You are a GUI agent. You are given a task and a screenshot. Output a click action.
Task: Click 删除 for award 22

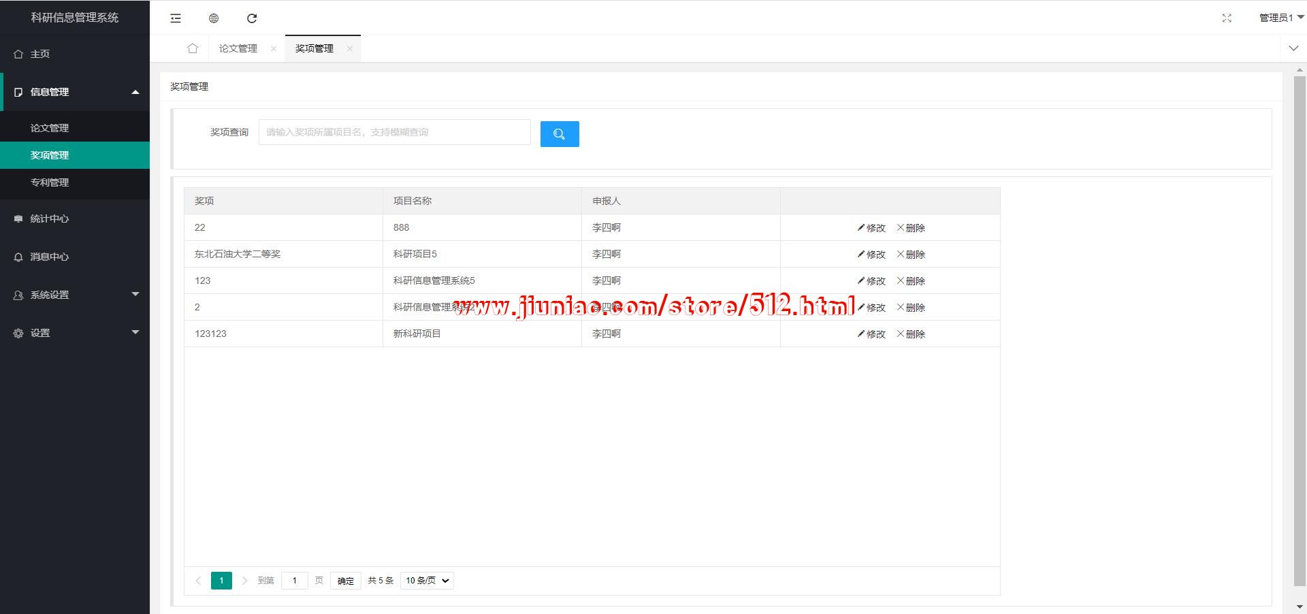(911, 228)
